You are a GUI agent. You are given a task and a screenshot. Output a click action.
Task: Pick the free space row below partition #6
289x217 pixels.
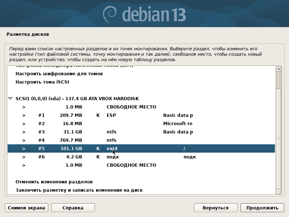pyautogui.click(x=141, y=165)
